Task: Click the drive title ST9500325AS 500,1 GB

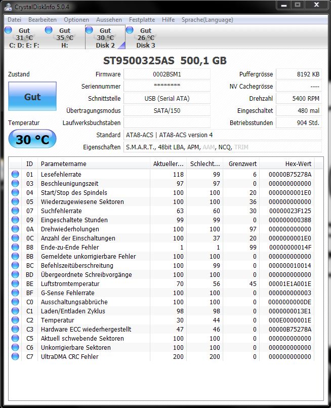Action: (x=165, y=61)
